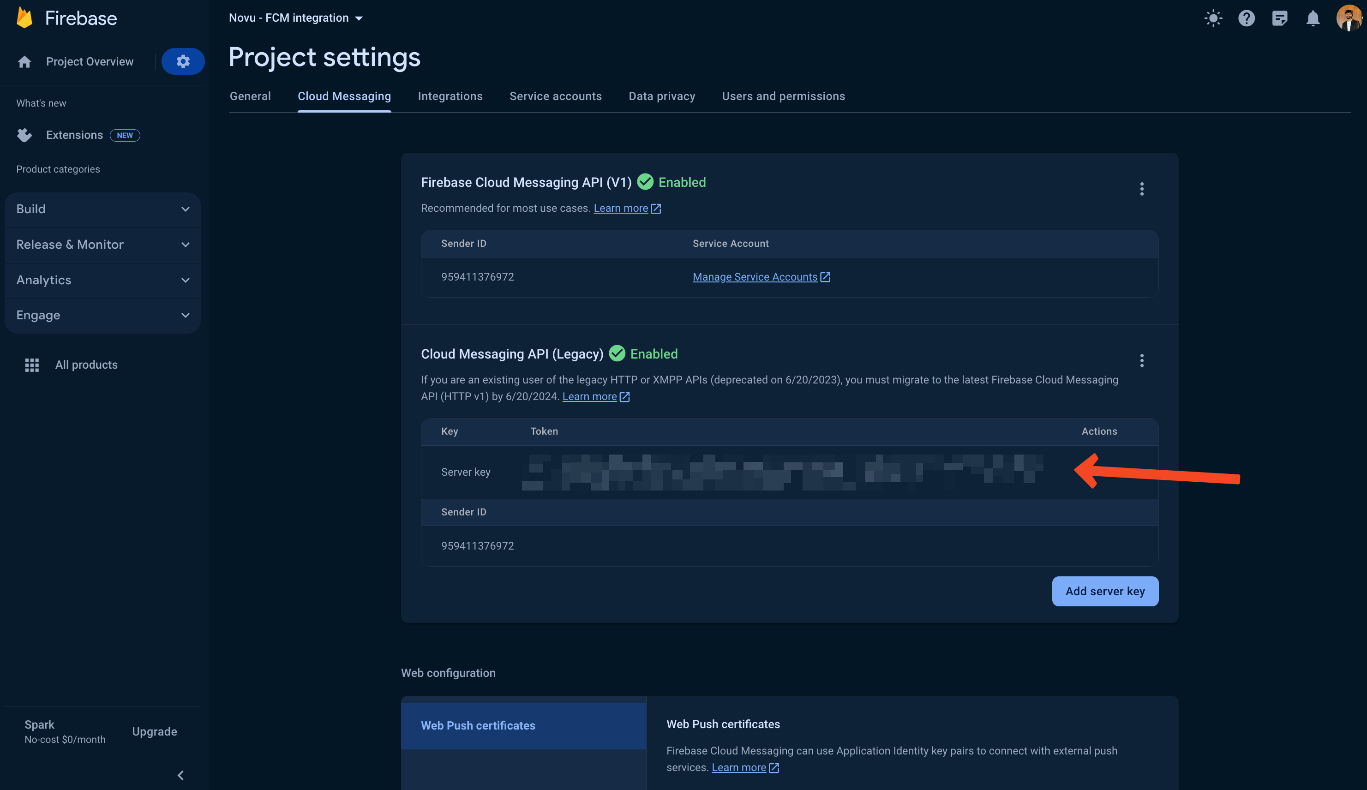This screenshot has width=1367, height=790.
Task: Open the help question mark icon
Action: click(x=1246, y=18)
